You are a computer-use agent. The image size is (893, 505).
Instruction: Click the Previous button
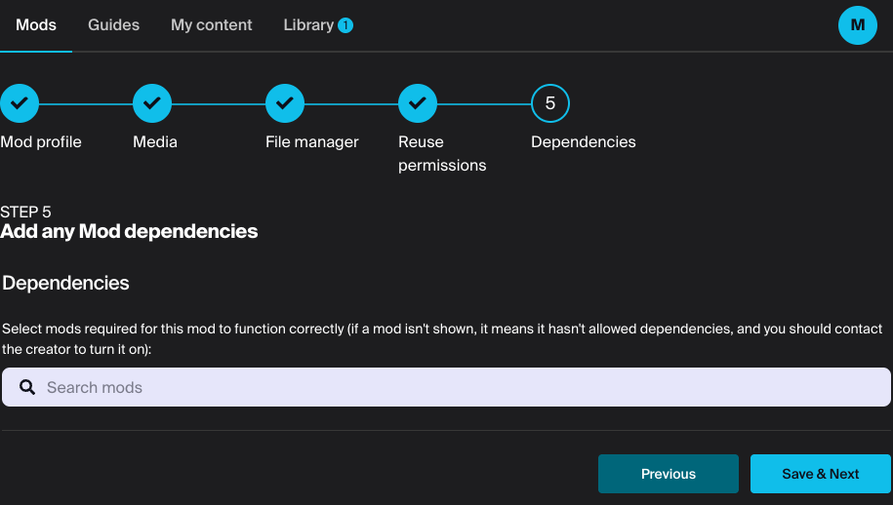point(668,474)
